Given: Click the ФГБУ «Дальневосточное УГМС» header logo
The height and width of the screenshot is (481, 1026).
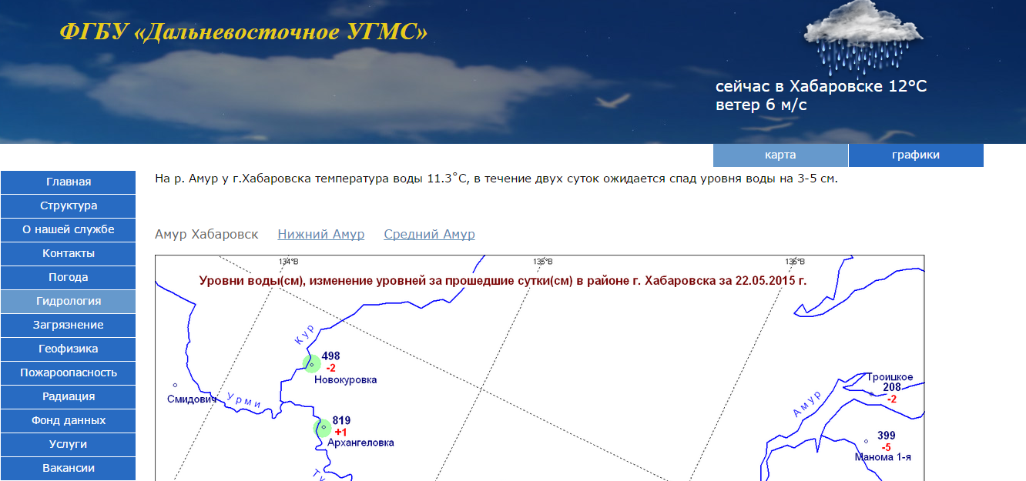Looking at the screenshot, I should click(x=243, y=32).
